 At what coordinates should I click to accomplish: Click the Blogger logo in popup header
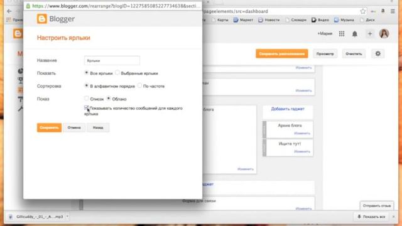[56, 19]
